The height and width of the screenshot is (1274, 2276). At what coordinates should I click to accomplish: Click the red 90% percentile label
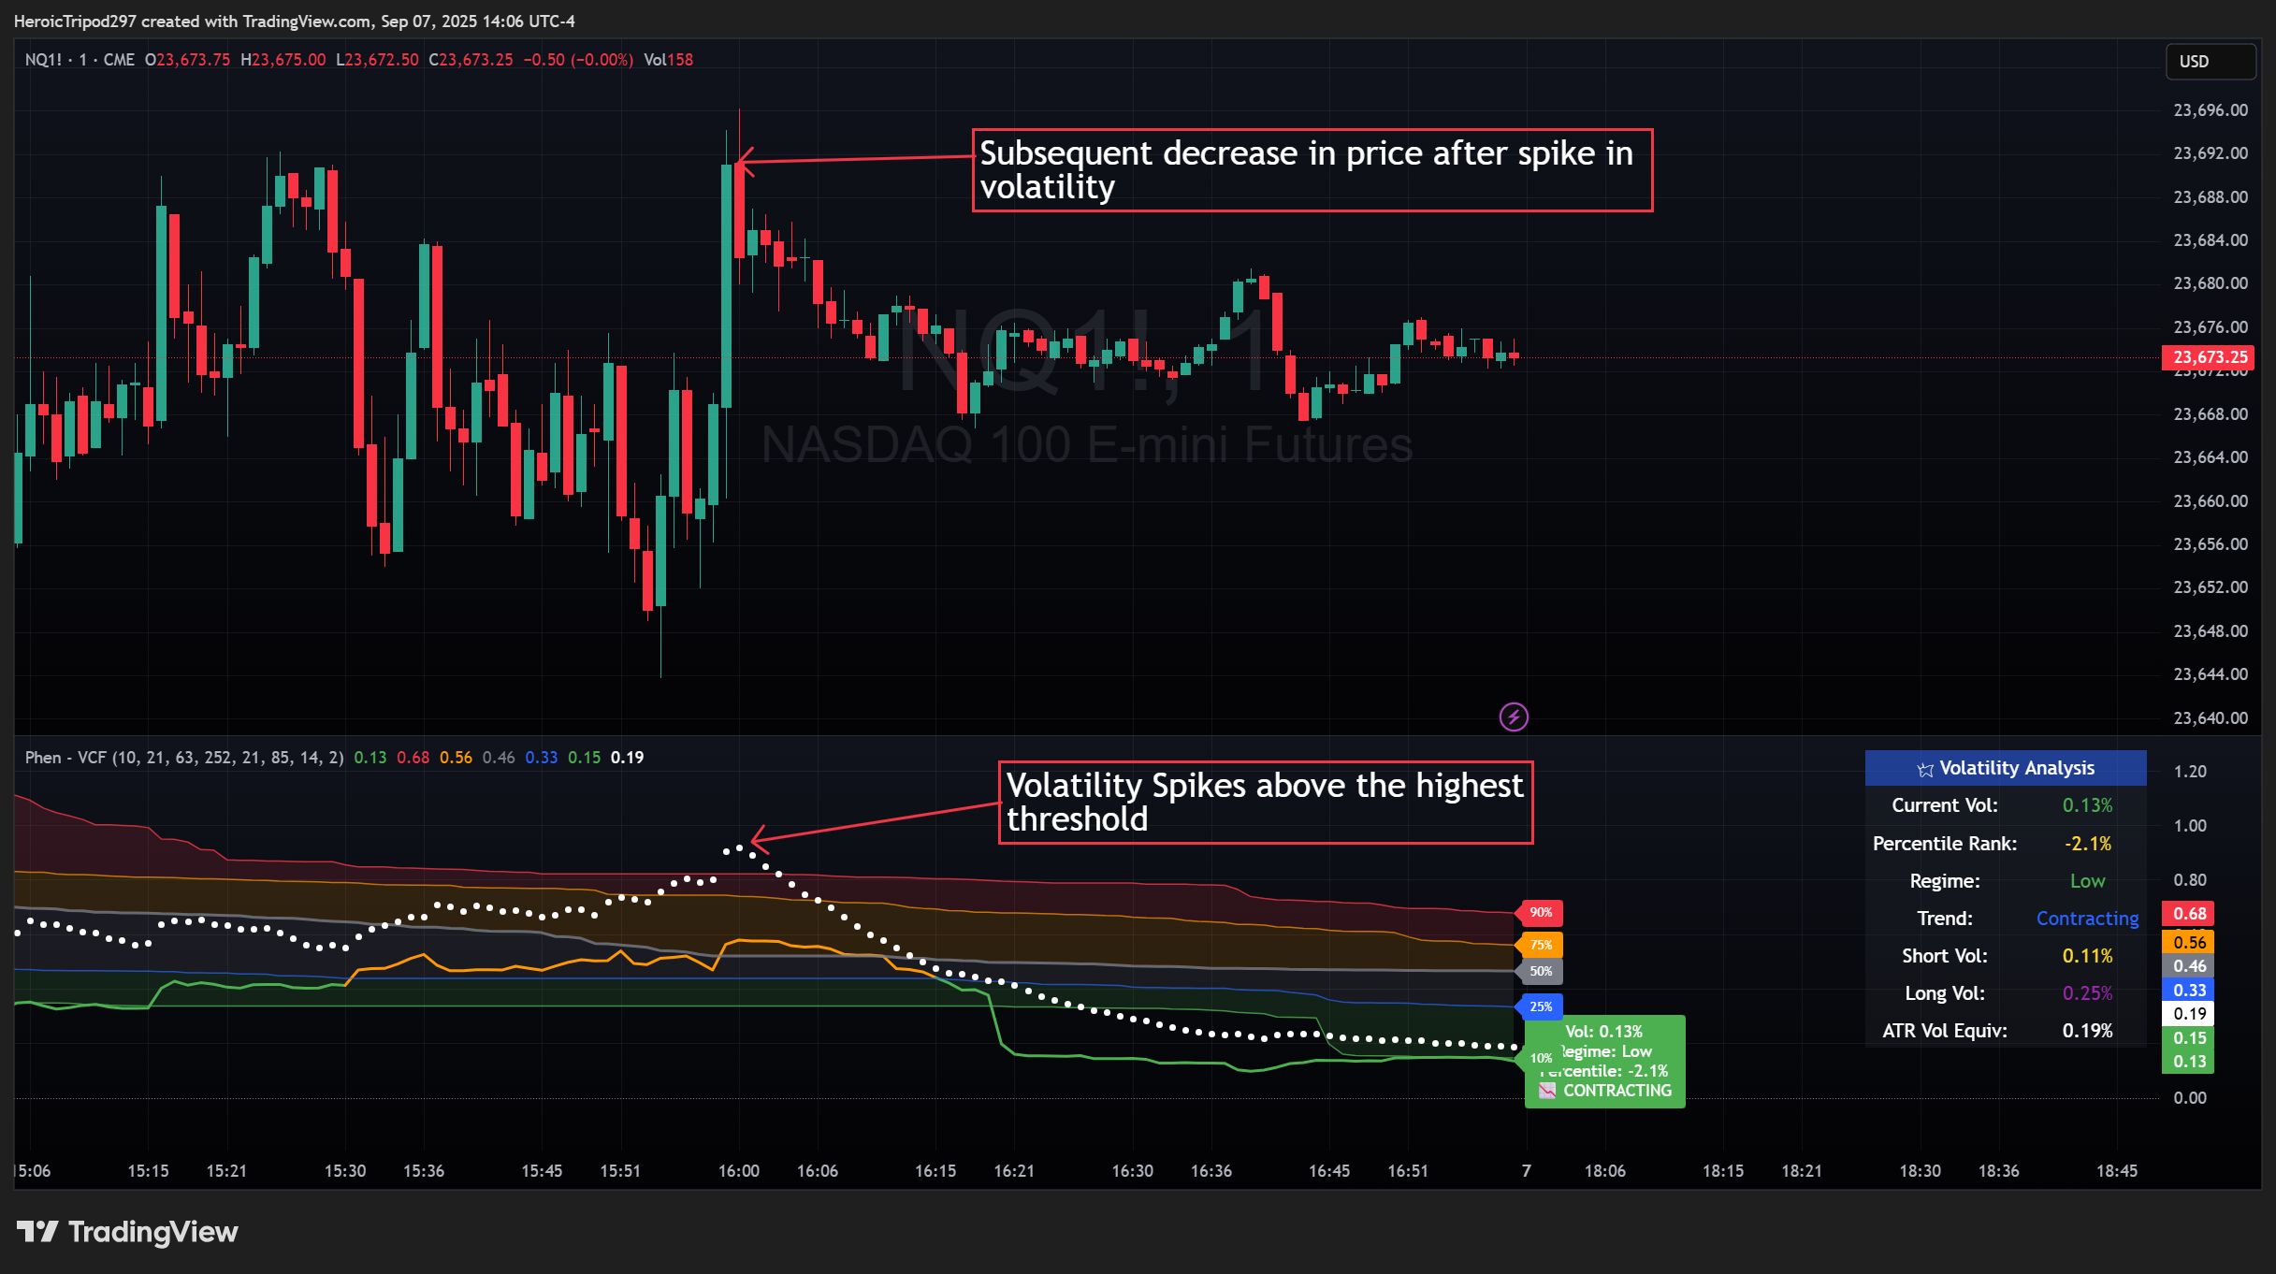pos(1540,913)
